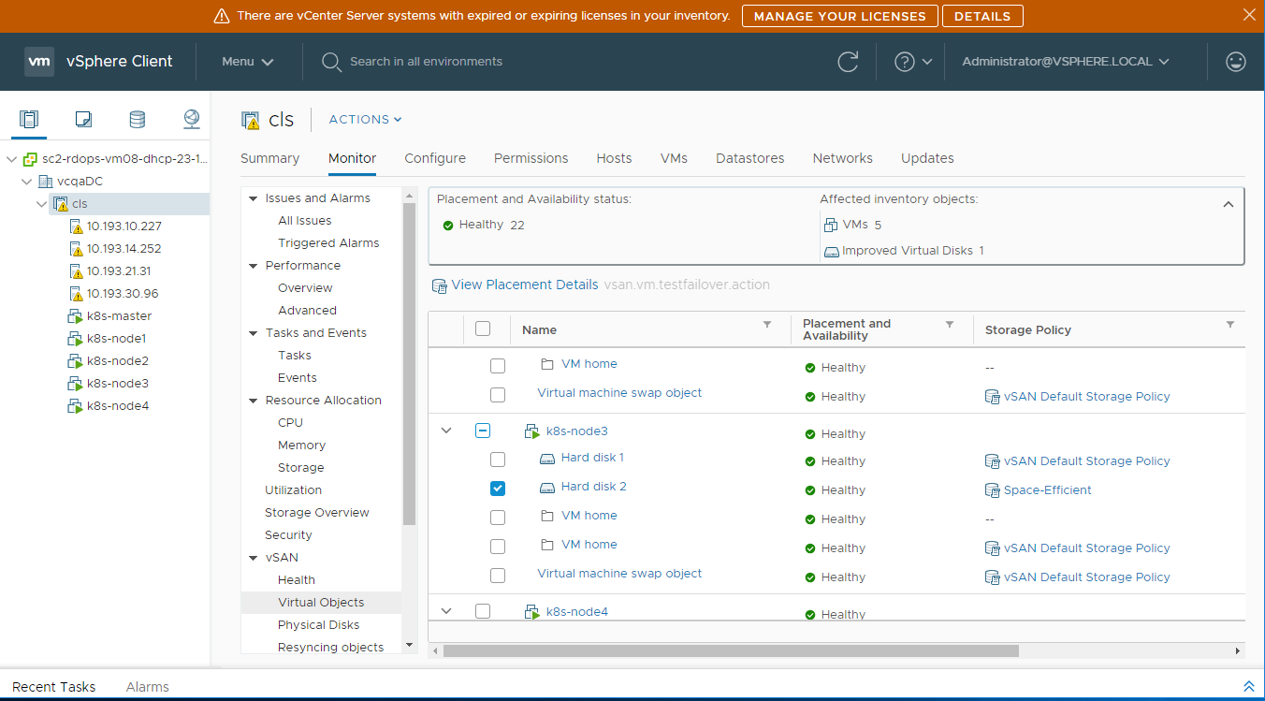Click the search magnifier icon
This screenshot has width=1265, height=701.
tap(331, 62)
